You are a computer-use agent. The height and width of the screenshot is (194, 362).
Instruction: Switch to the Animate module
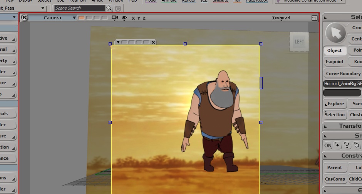tap(169, 1)
